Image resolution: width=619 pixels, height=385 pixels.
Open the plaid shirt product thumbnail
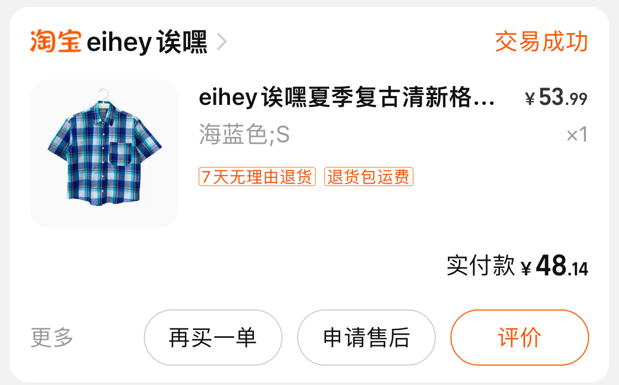tap(104, 153)
